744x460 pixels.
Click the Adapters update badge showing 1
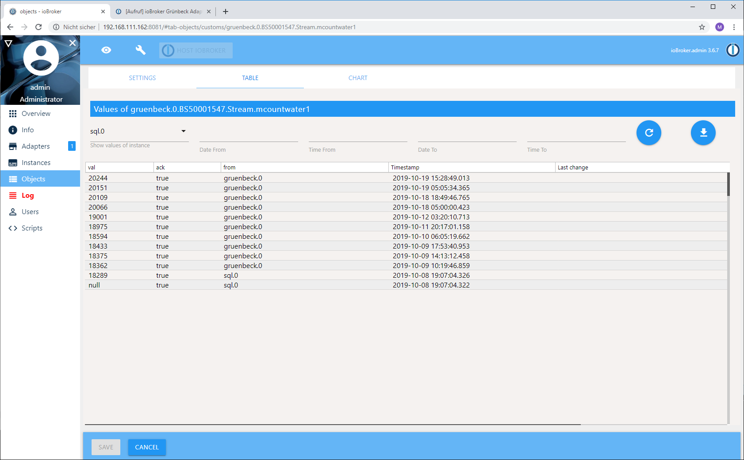coord(72,146)
